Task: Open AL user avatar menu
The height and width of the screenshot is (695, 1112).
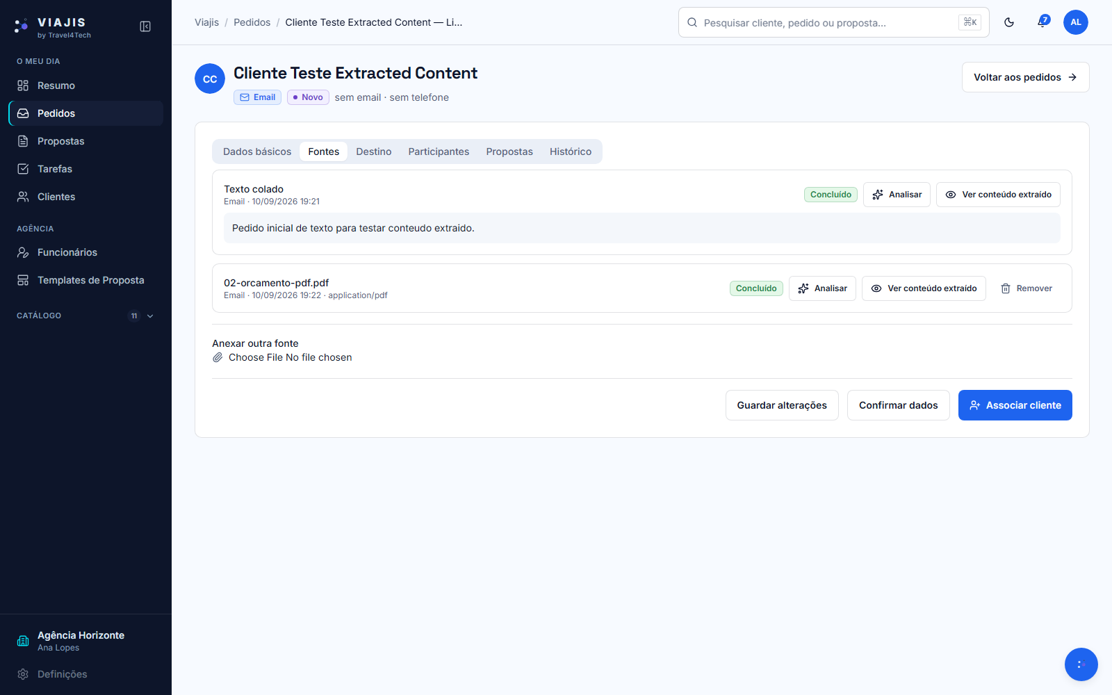Action: [x=1076, y=22]
